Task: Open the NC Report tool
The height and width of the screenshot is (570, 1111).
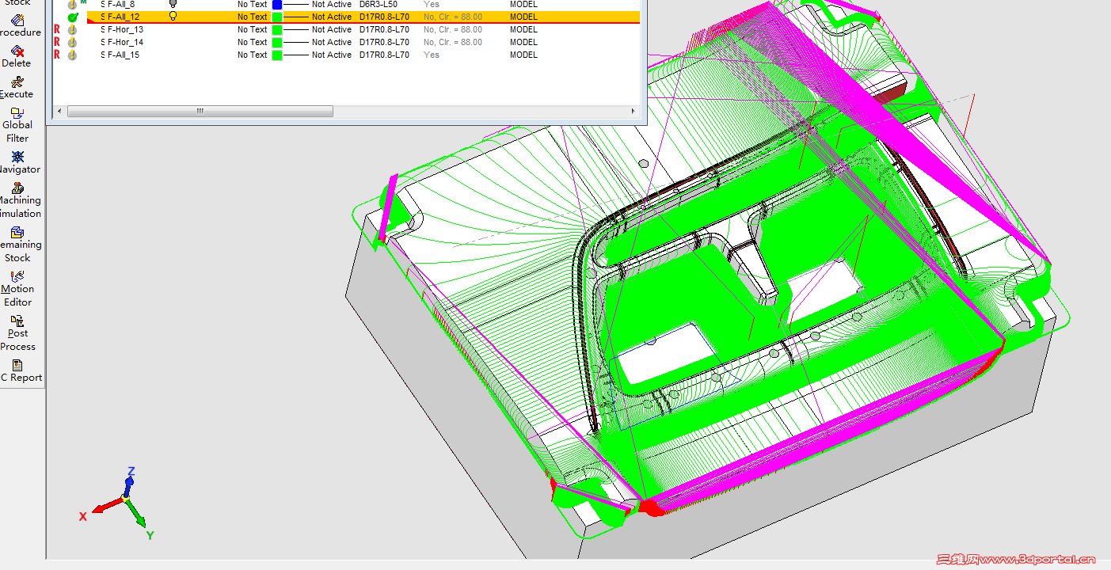Action: [x=17, y=371]
